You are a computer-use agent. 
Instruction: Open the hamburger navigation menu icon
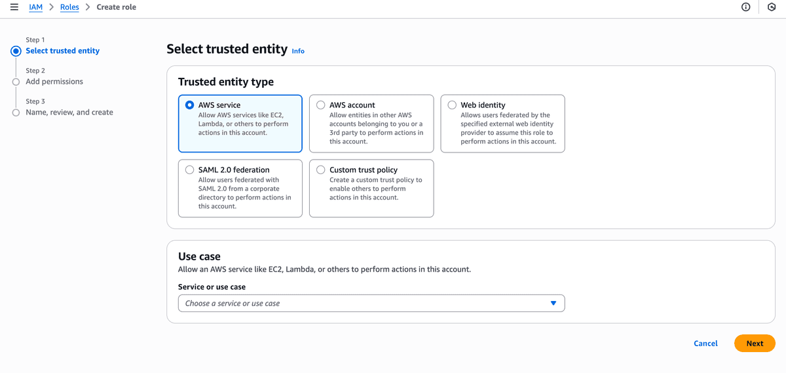14,7
